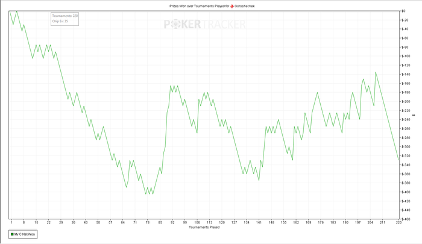Screen dimensions: 422x244
Task: Click the red site icon beside player name
Action: (232, 6)
